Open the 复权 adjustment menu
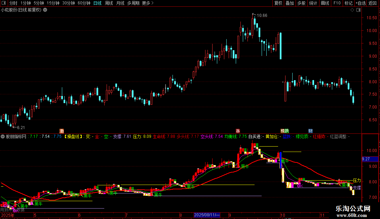The height and width of the screenshot is (219, 380). (278, 3)
